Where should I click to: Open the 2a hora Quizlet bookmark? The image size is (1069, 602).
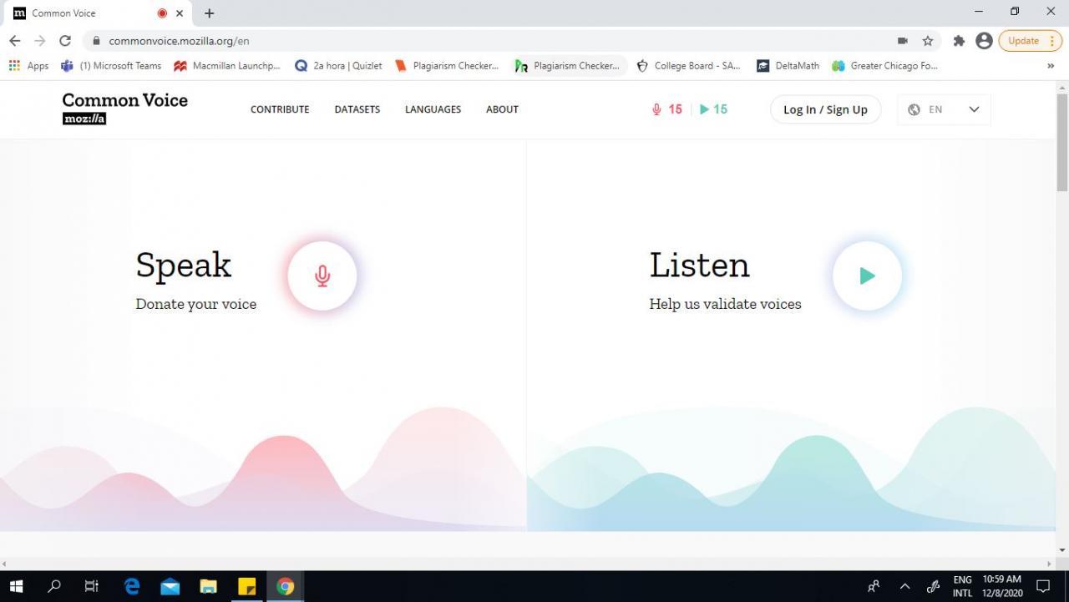[338, 65]
